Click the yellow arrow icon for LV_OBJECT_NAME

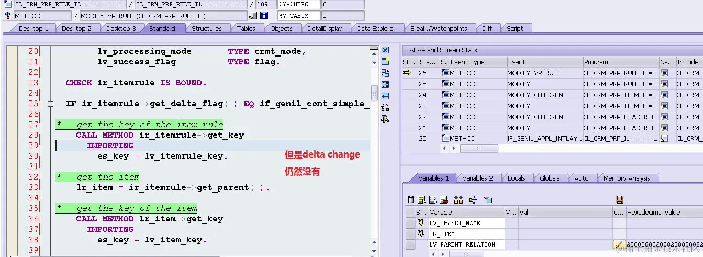point(420,223)
